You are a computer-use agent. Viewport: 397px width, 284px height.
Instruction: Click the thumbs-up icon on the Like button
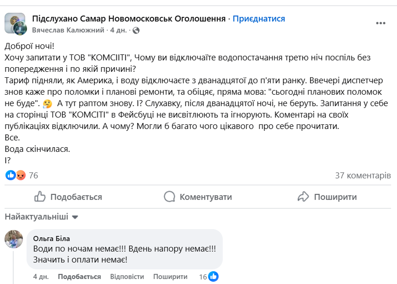click(x=40, y=197)
